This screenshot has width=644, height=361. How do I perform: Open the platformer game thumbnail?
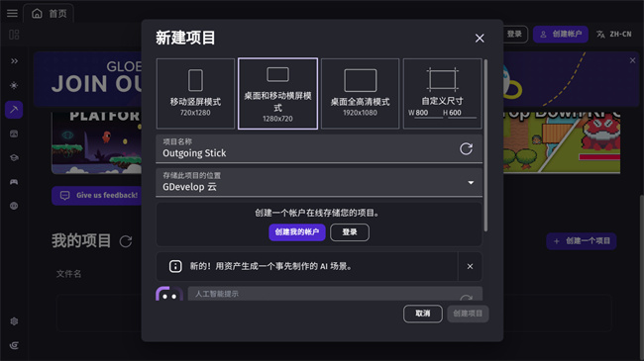click(x=96, y=142)
